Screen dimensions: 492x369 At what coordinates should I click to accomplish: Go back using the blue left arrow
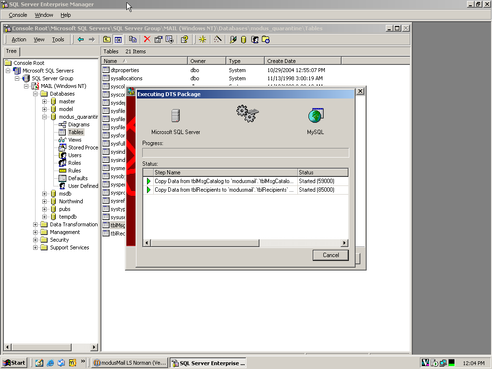(81, 39)
